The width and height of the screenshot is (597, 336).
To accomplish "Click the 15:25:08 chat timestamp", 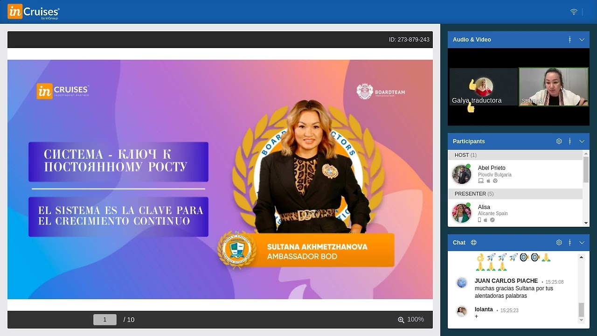I will tap(555, 282).
